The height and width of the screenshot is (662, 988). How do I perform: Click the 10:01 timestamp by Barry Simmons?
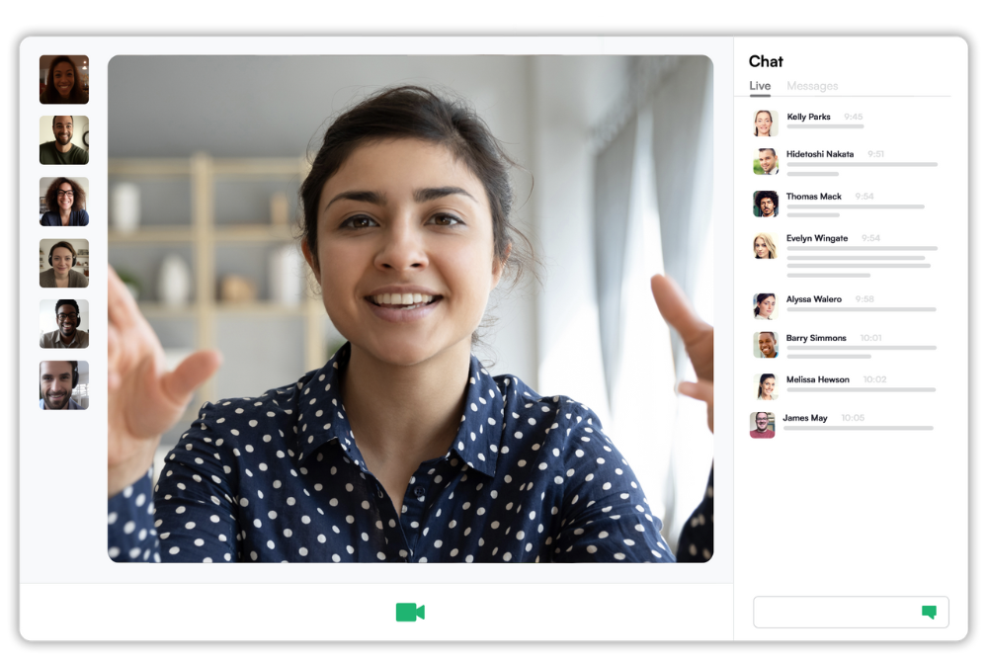coord(870,338)
